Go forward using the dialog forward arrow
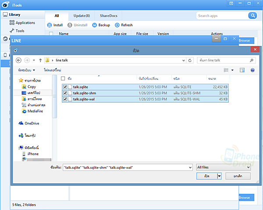 (x=27, y=60)
